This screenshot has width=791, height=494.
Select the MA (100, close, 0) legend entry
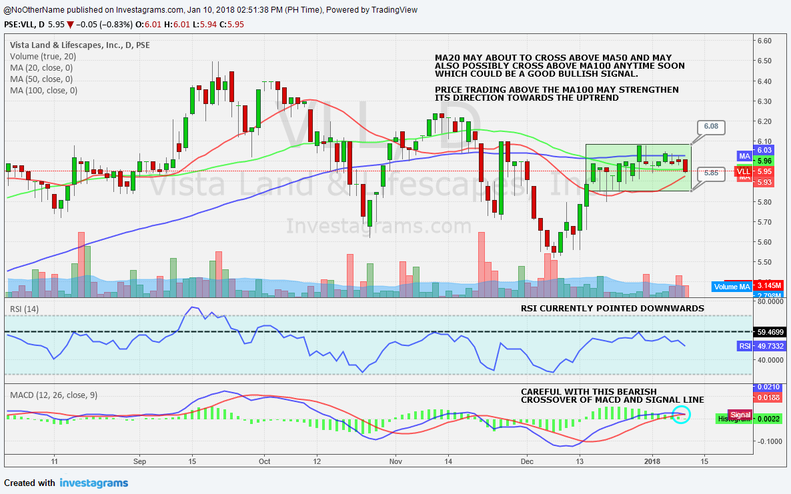point(44,91)
